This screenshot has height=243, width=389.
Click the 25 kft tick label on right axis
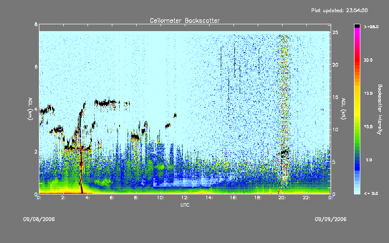click(x=336, y=33)
